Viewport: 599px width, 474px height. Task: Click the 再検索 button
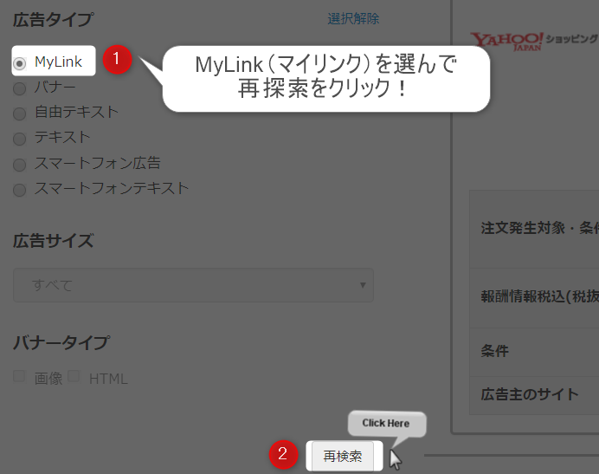tap(343, 456)
